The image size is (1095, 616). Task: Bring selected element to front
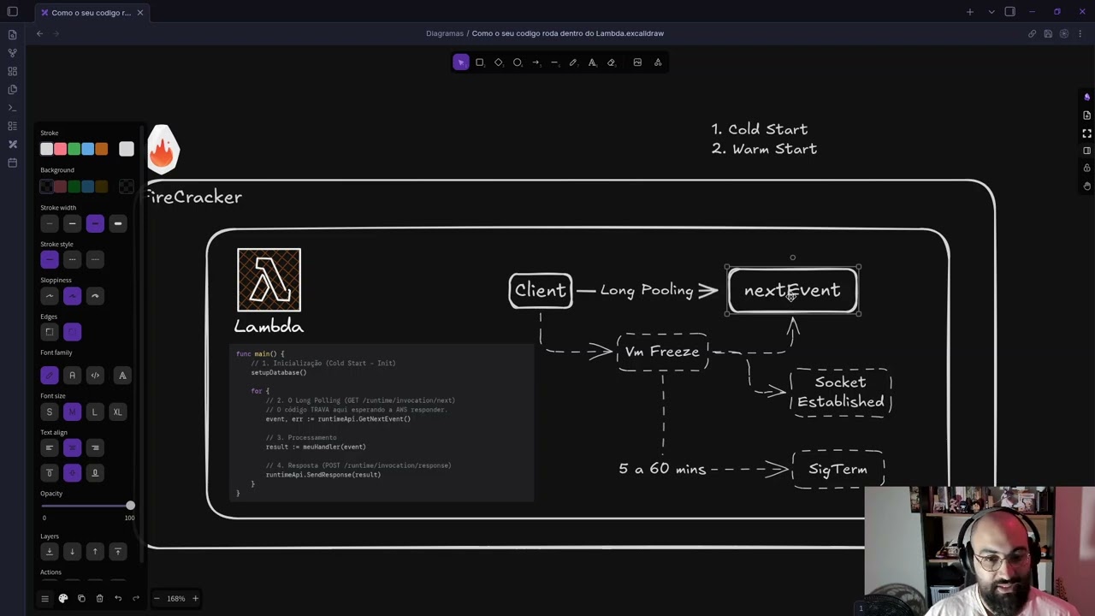click(118, 552)
